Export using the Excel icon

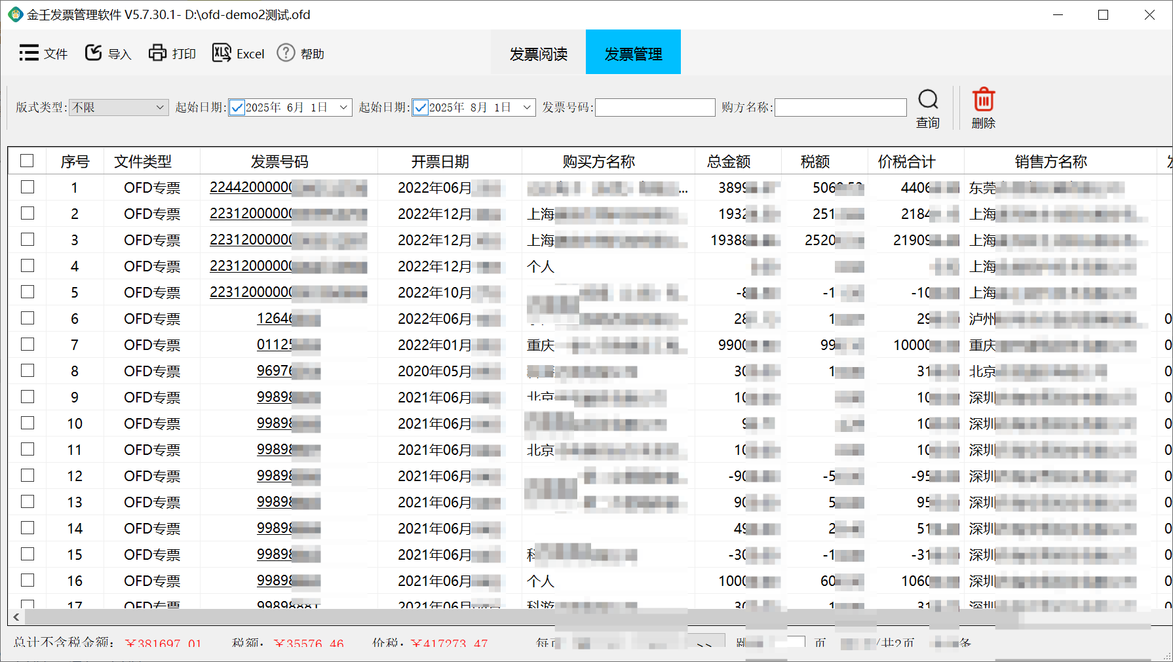[x=221, y=53]
